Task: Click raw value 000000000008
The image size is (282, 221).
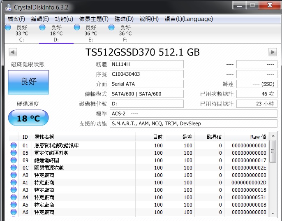Action: pyautogui.click(x=249, y=205)
